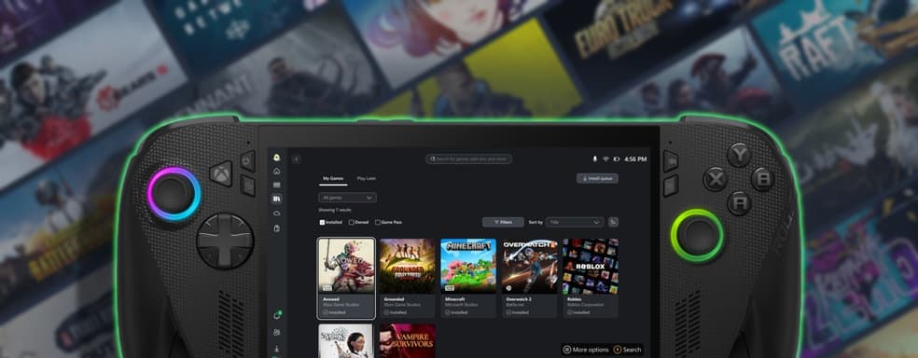Focus the search games input field
The width and height of the screenshot is (918, 358).
click(468, 159)
